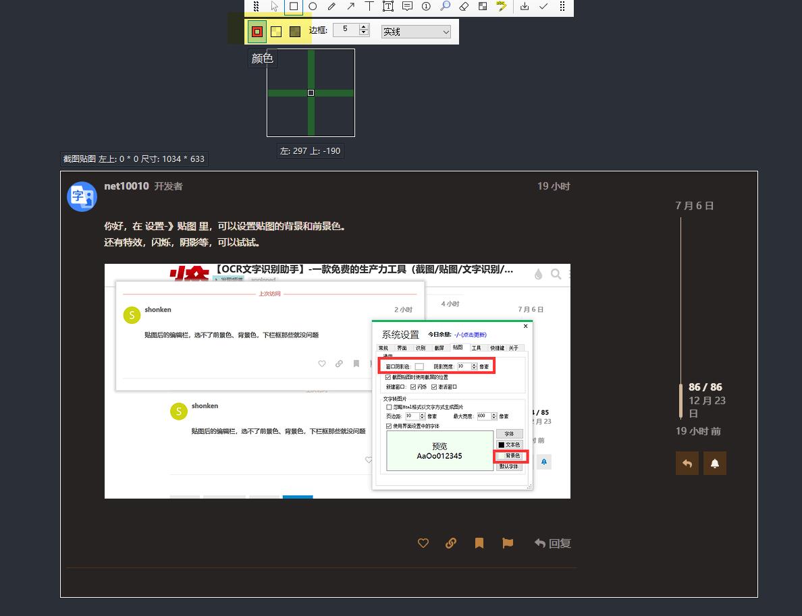Click the notification bell button in sidebar
This screenshot has height=616, width=802.
point(715,464)
